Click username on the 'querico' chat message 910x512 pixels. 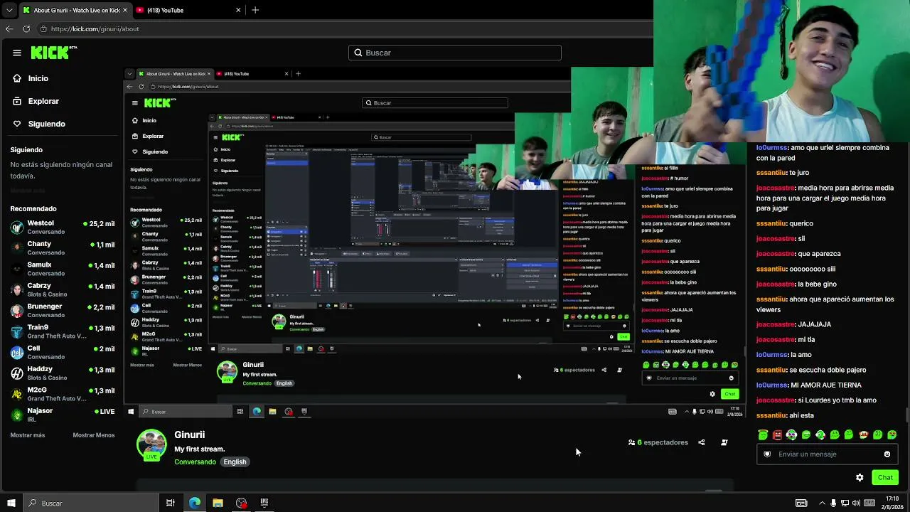coord(771,224)
